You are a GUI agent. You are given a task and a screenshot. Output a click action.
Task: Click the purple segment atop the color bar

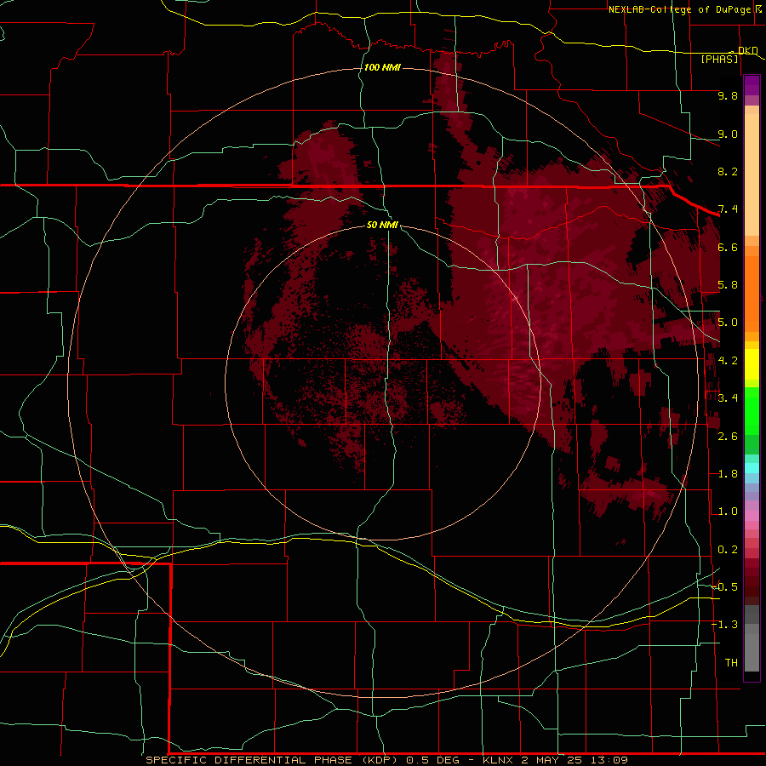click(752, 85)
